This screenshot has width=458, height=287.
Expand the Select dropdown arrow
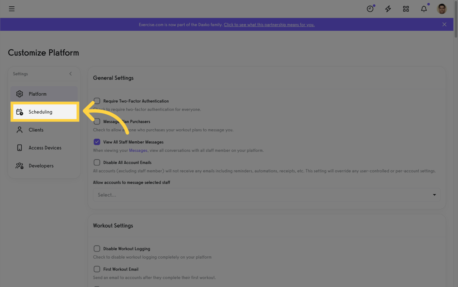pyautogui.click(x=434, y=195)
